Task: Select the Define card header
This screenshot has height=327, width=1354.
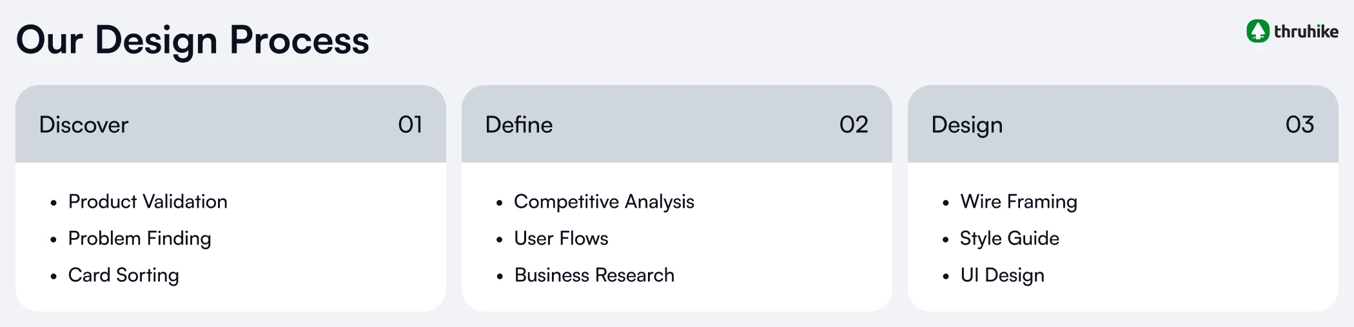Action: [518, 124]
